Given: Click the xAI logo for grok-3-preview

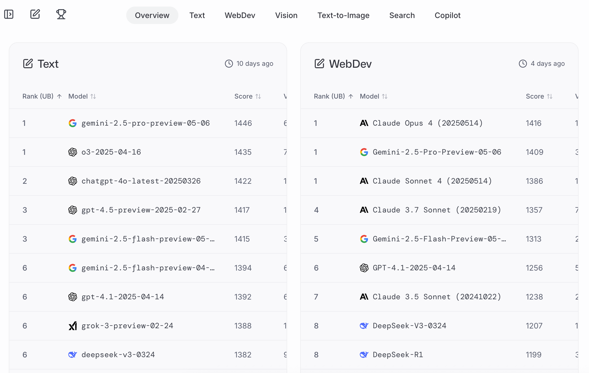Looking at the screenshot, I should click(73, 326).
